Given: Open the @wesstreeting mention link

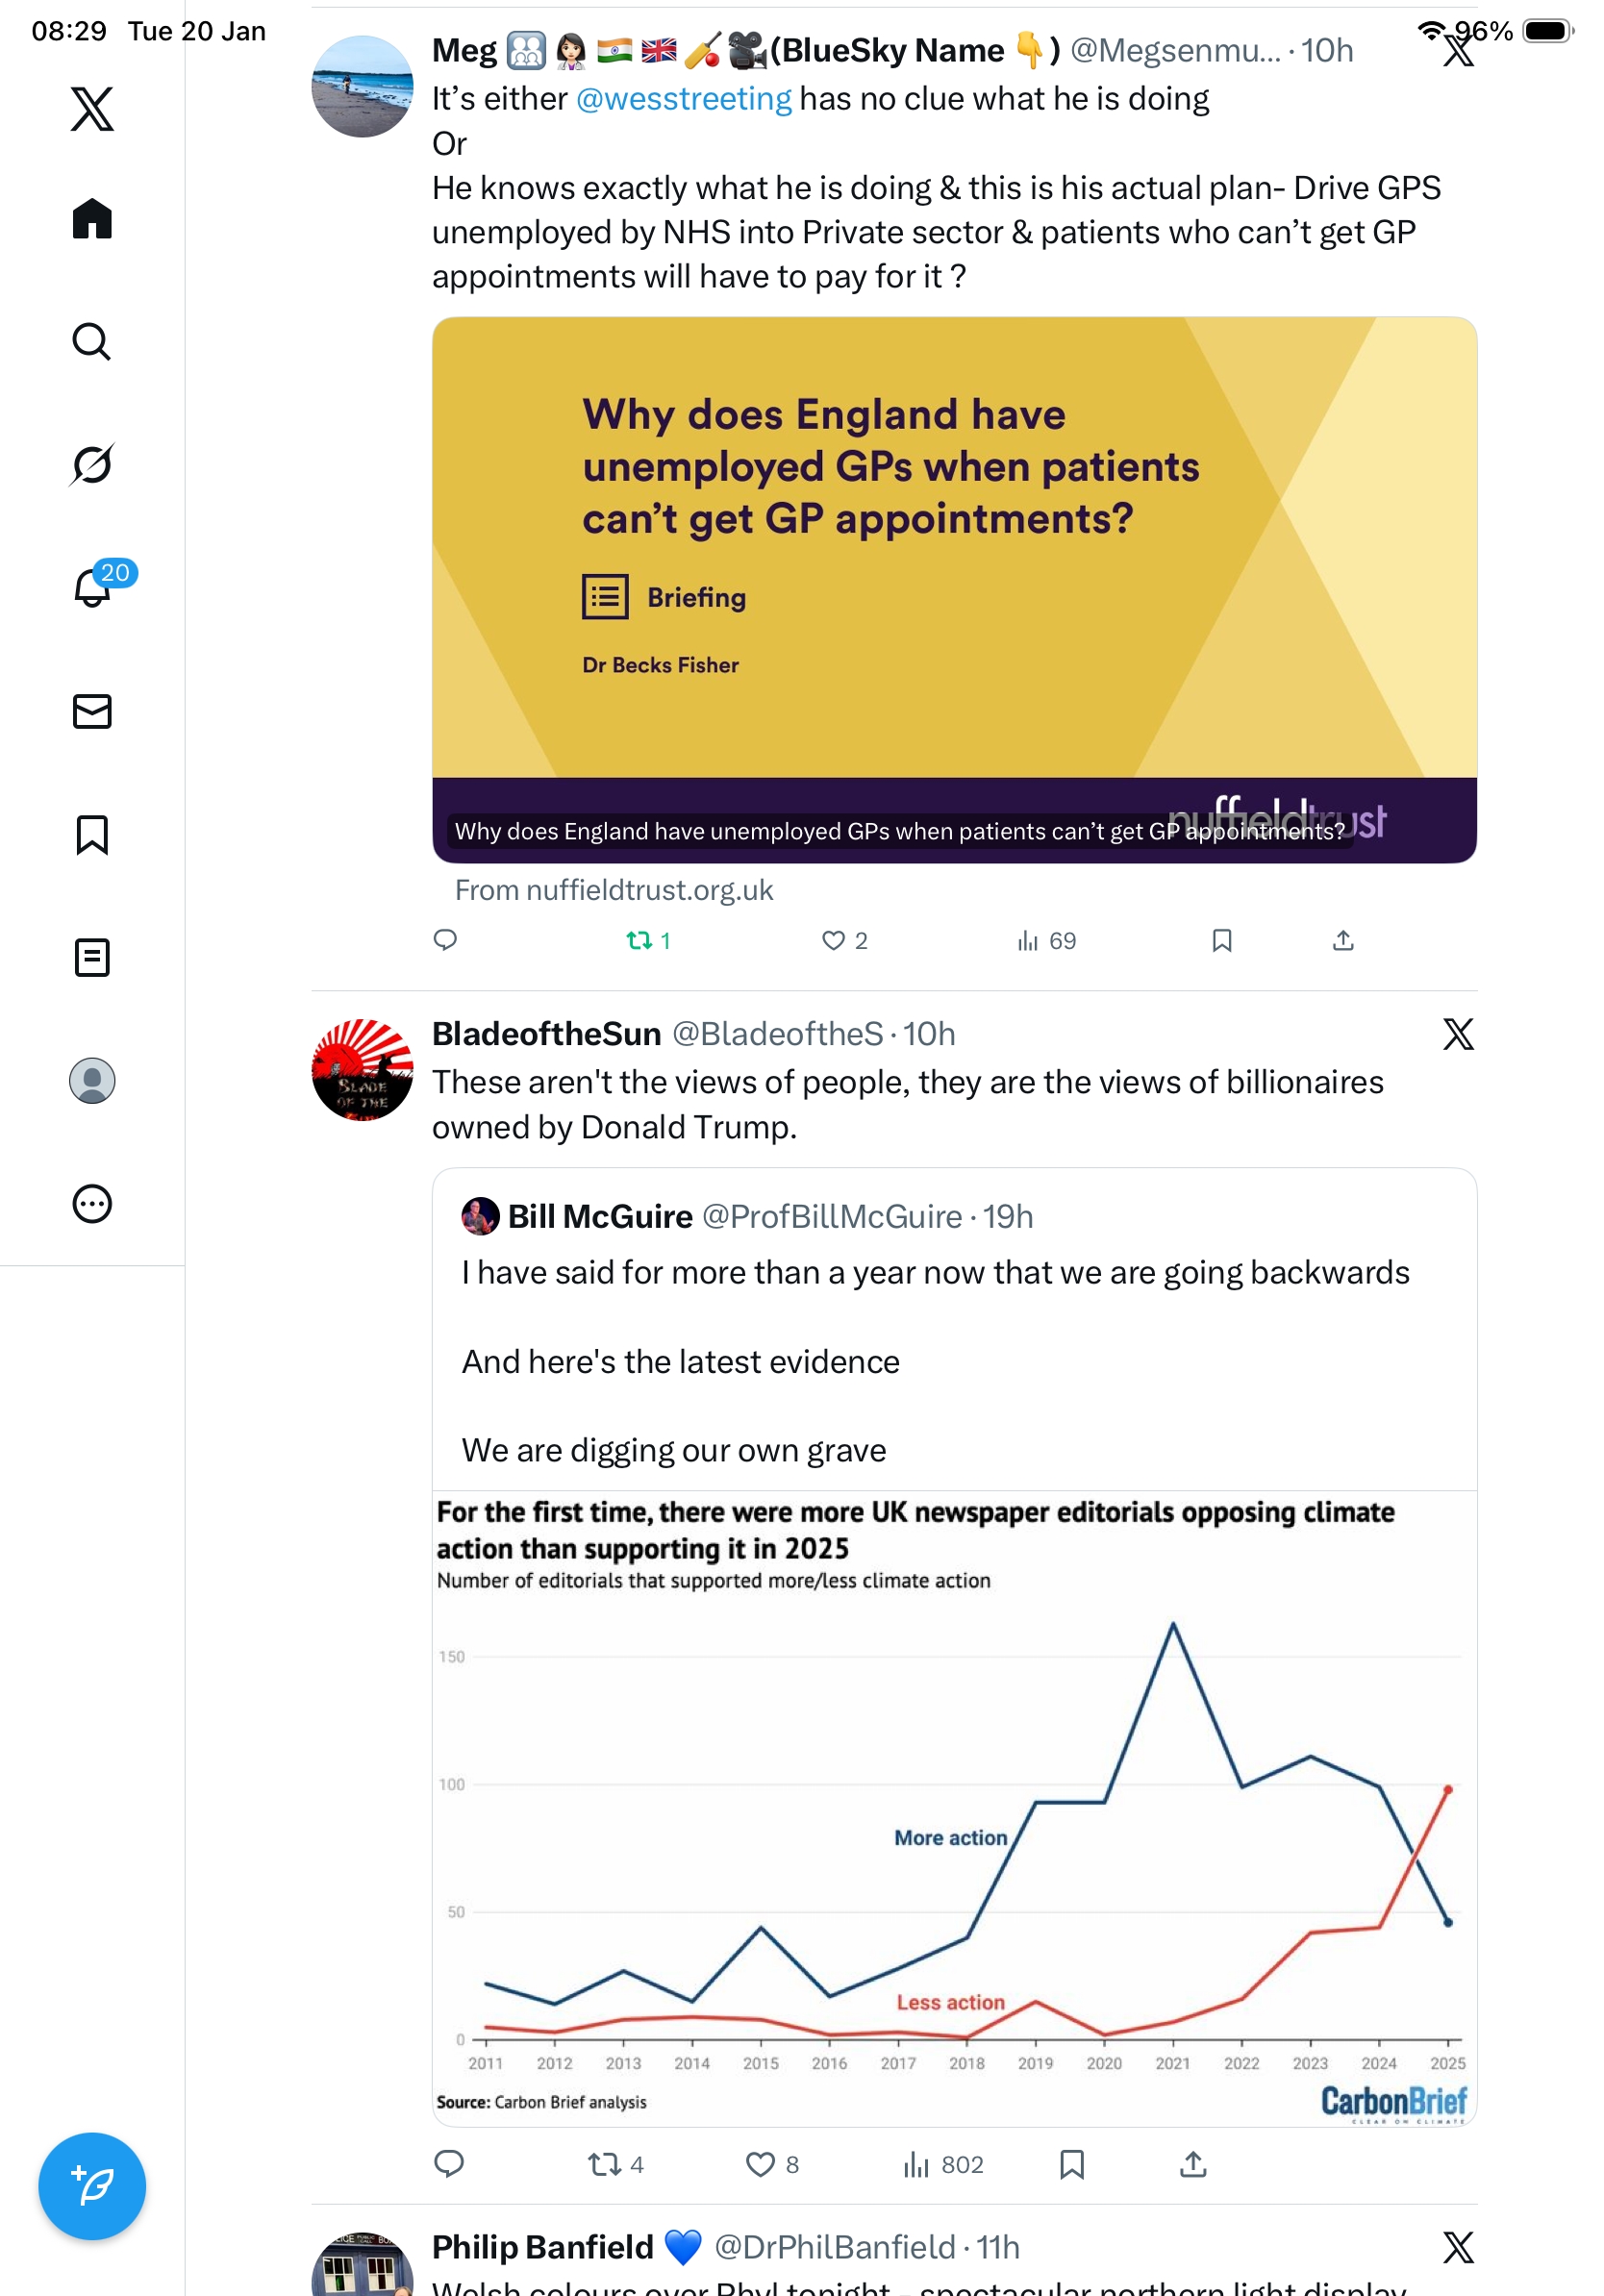Looking at the screenshot, I should click(x=684, y=99).
